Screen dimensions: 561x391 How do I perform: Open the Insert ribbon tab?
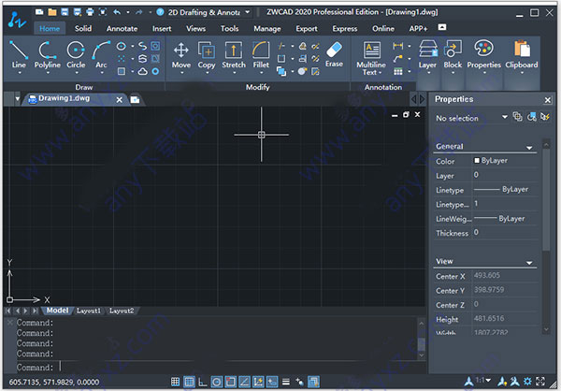pos(162,28)
